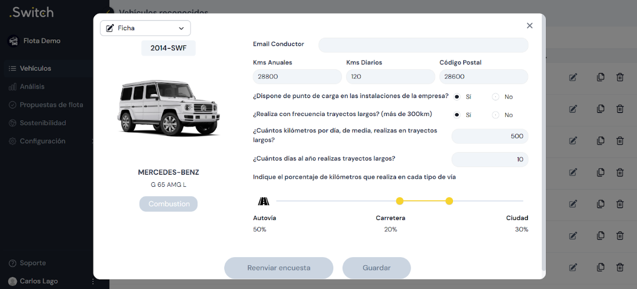Click the Email Conductor input field

click(x=423, y=45)
